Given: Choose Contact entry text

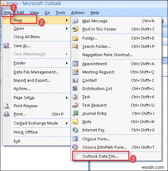Looking at the screenshot, I should [x=90, y=80].
